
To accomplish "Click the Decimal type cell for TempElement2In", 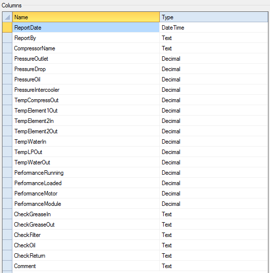I will tap(214, 120).
